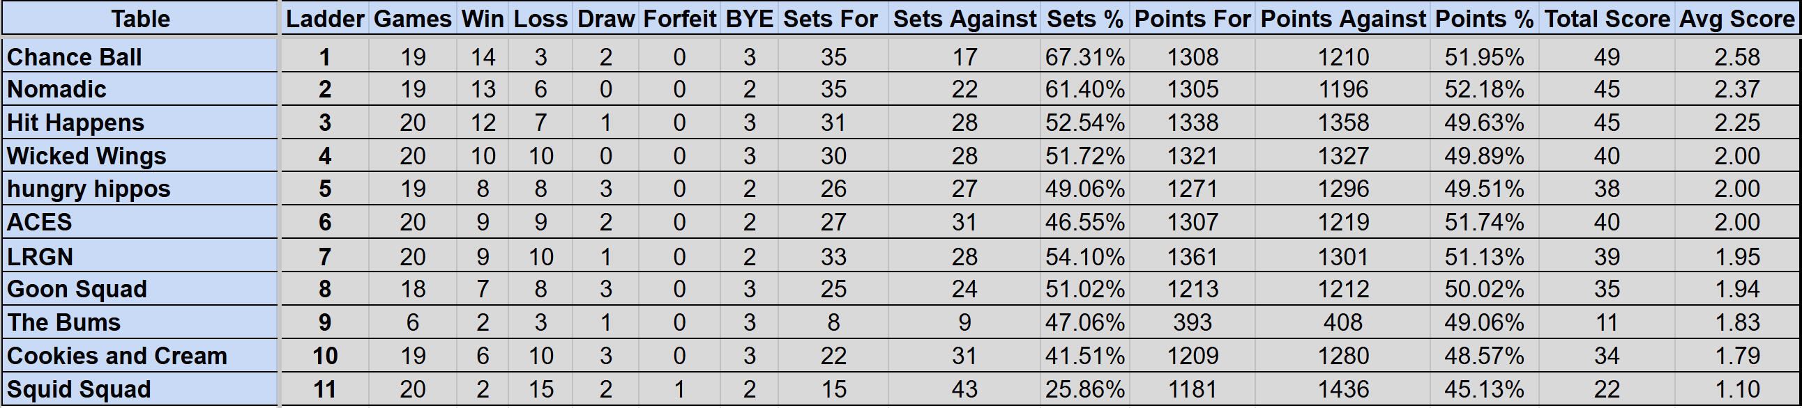Select The Bums' Points For value 393
Screen dimensions: 1802x408
pos(1192,322)
